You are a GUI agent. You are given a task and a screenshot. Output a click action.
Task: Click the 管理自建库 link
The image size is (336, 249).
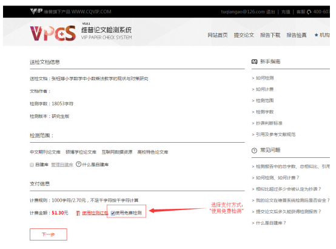click(62, 165)
